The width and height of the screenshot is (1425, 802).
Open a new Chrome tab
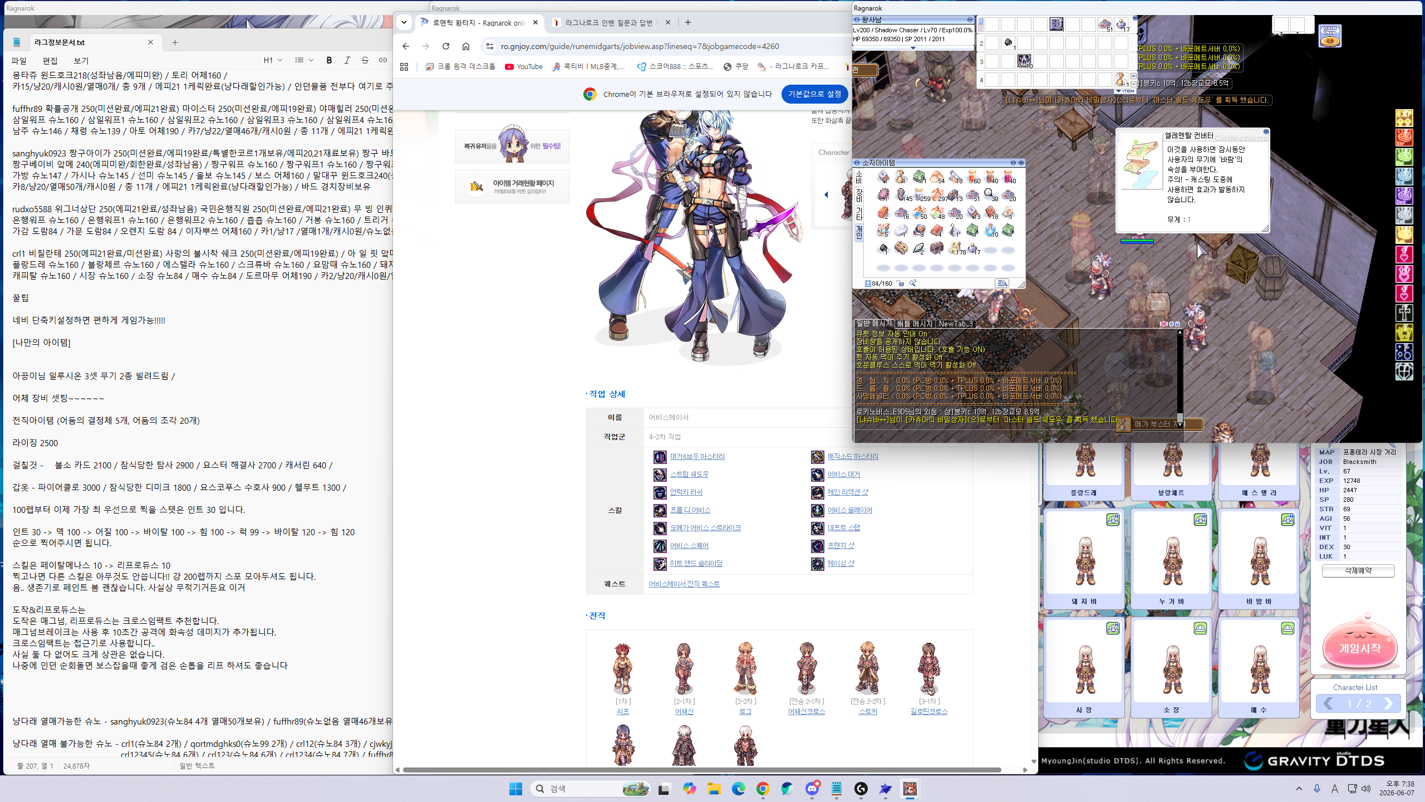688,22
